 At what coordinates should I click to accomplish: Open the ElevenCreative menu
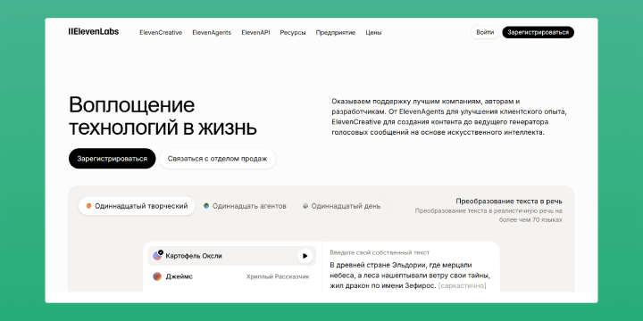click(x=161, y=33)
